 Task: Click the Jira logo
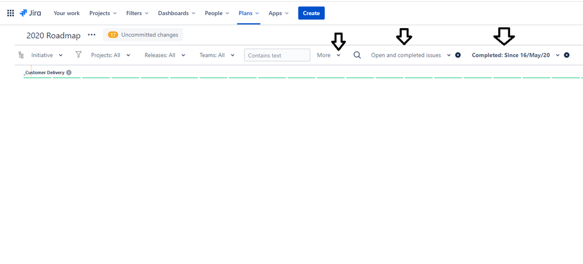click(30, 13)
